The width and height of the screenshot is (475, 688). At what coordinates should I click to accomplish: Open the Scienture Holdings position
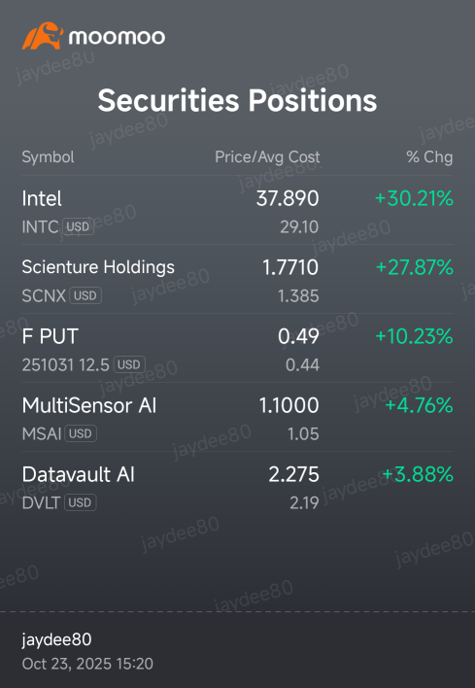point(237,279)
